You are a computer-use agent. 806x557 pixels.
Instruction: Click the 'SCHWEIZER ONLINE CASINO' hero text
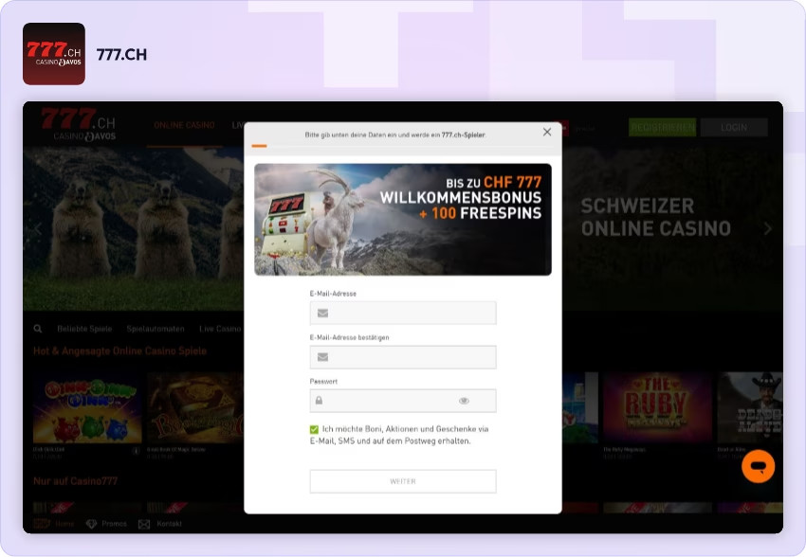pyautogui.click(x=656, y=217)
